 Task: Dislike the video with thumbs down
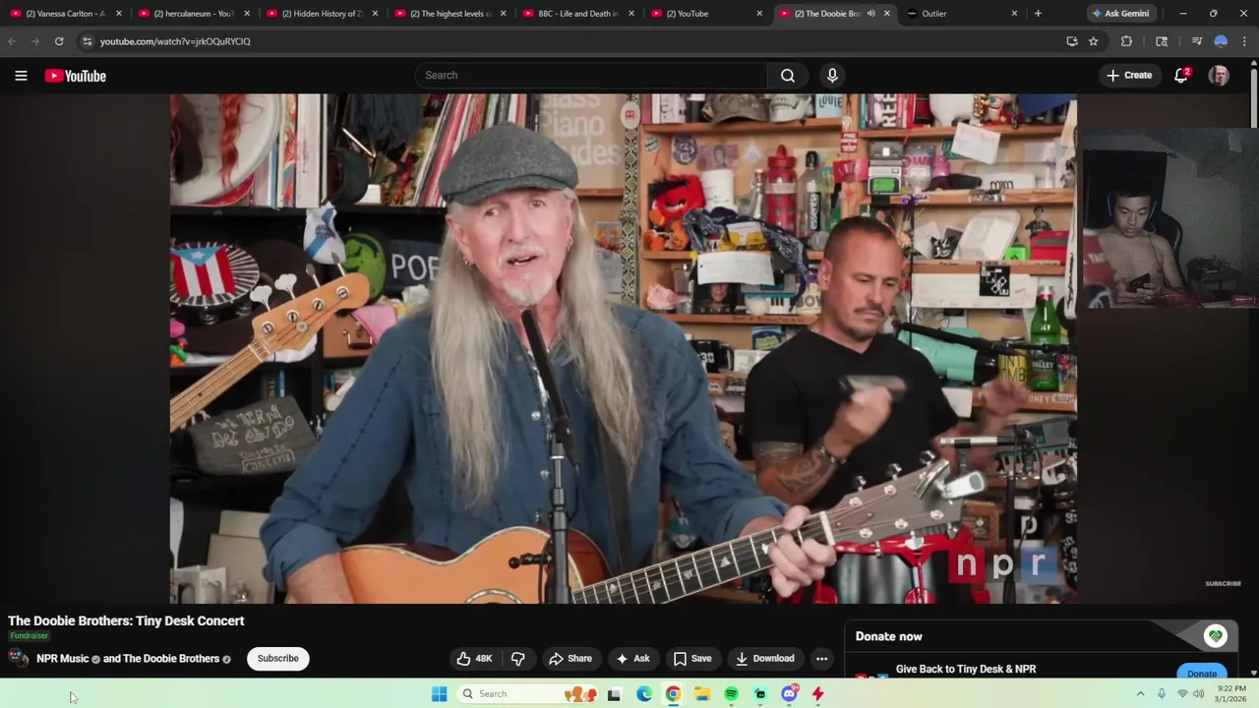[517, 659]
